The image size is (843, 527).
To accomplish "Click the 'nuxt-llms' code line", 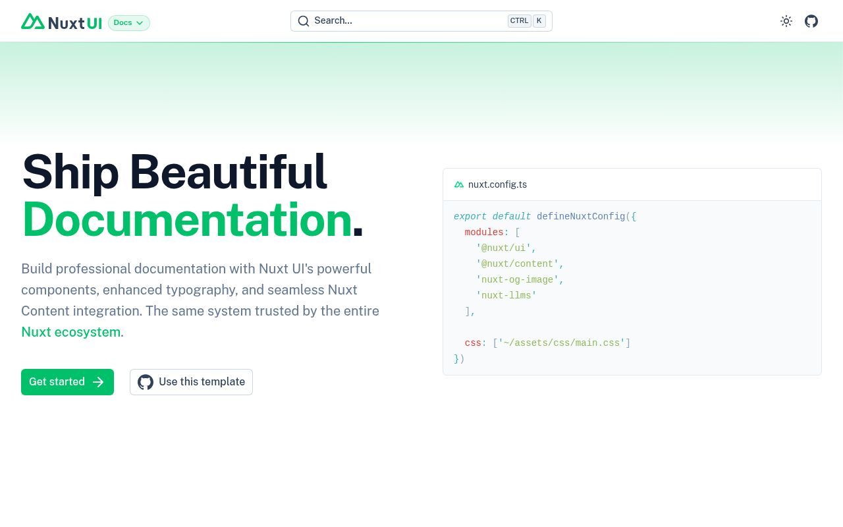I will coord(506,296).
